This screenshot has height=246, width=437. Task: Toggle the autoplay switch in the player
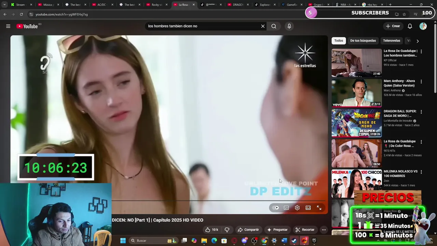pos(276,208)
